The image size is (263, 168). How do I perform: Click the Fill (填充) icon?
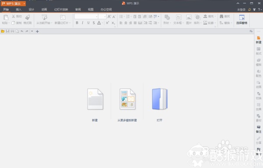click(205, 16)
